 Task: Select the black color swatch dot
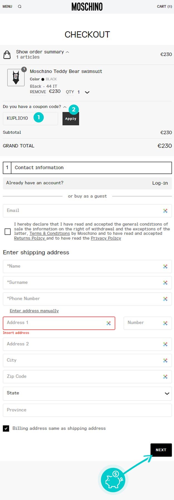43,79
